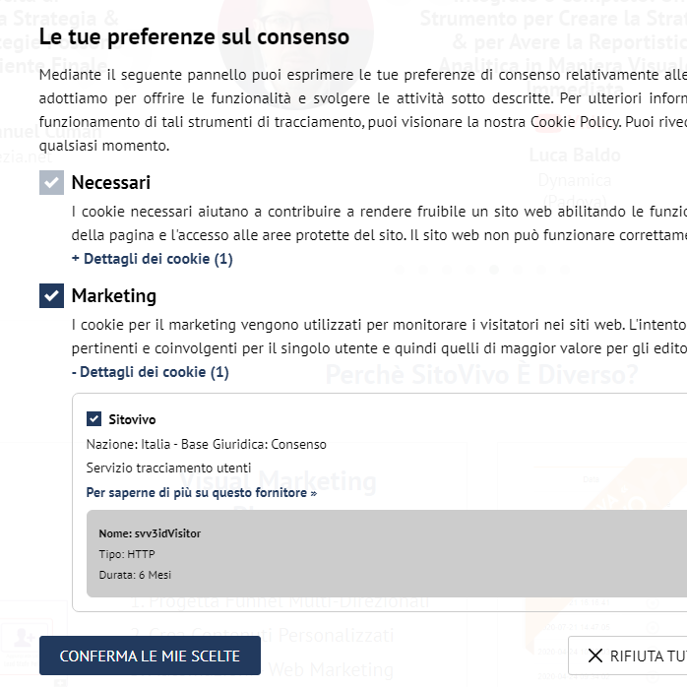Uncheck the Marketing cookies checkbox

point(51,295)
